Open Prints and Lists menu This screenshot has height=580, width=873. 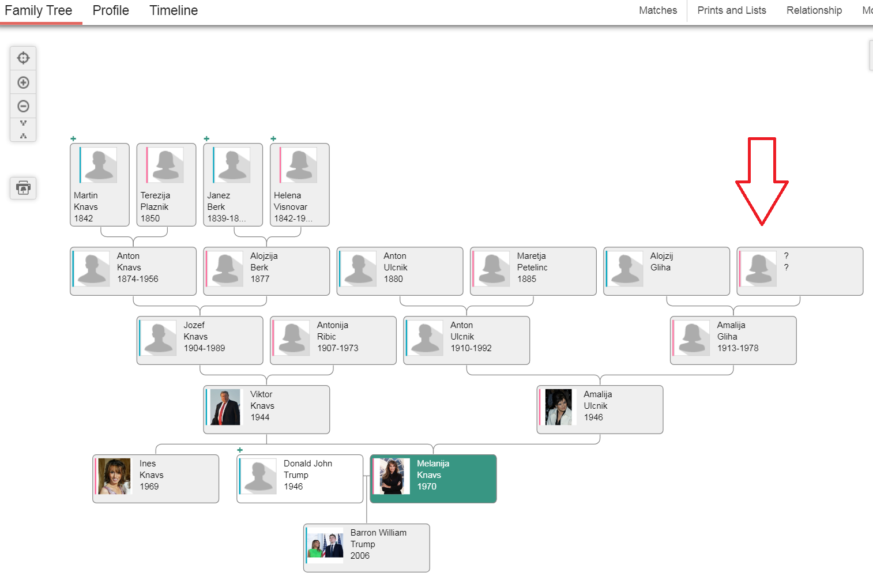click(x=732, y=10)
